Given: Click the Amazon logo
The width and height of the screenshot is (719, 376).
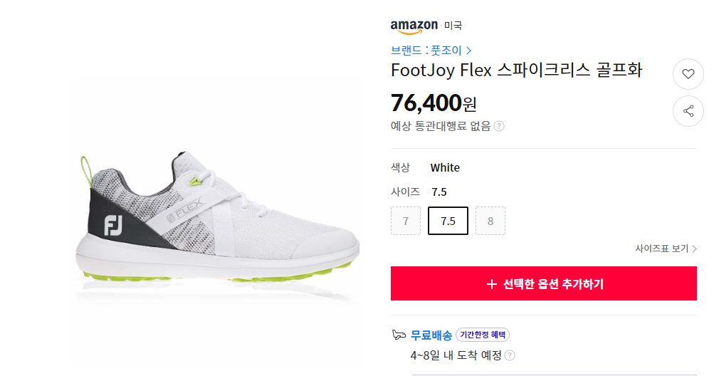Looking at the screenshot, I should 414,26.
